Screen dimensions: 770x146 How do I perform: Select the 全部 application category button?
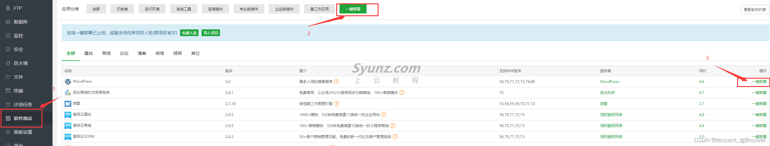pos(96,9)
